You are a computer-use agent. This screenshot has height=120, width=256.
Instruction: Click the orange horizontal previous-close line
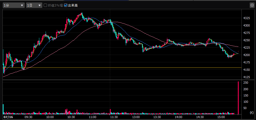(x=122, y=68)
